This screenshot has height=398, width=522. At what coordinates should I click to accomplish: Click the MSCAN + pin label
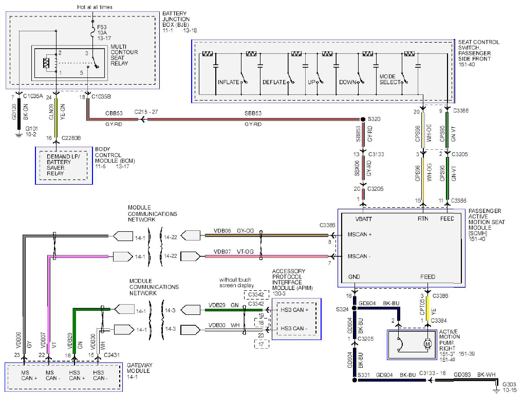[360, 234]
